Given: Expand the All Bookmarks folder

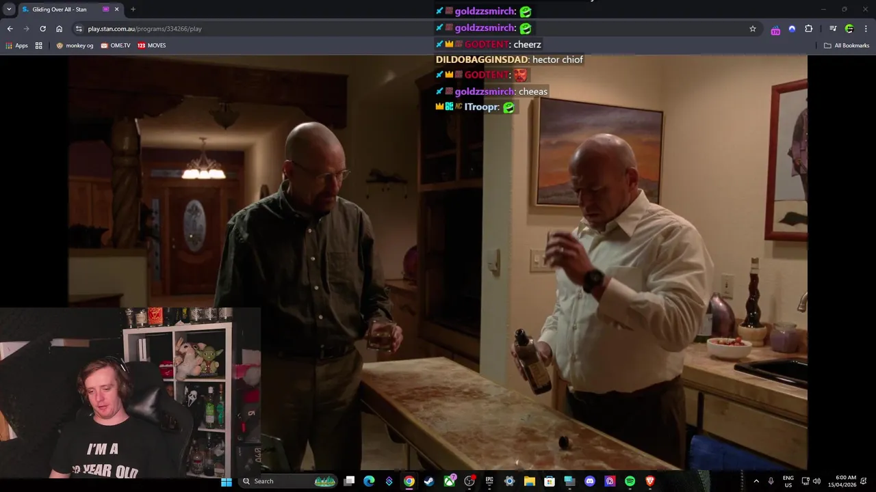Looking at the screenshot, I should tap(847, 46).
